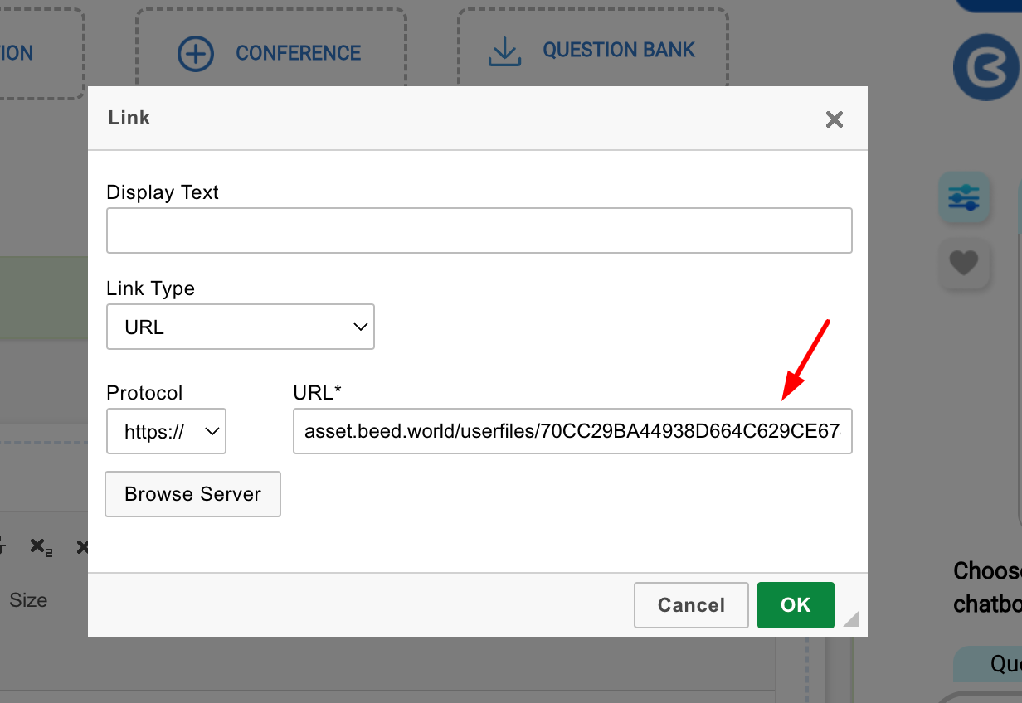
Task: Confirm the link with OK
Action: 795,605
